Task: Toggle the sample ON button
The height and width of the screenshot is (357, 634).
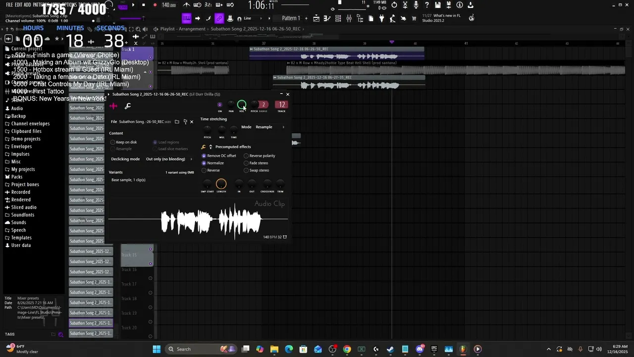Action: [220, 105]
